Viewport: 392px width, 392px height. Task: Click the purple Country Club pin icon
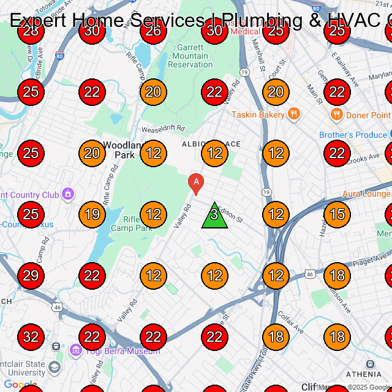pyautogui.click(x=68, y=194)
